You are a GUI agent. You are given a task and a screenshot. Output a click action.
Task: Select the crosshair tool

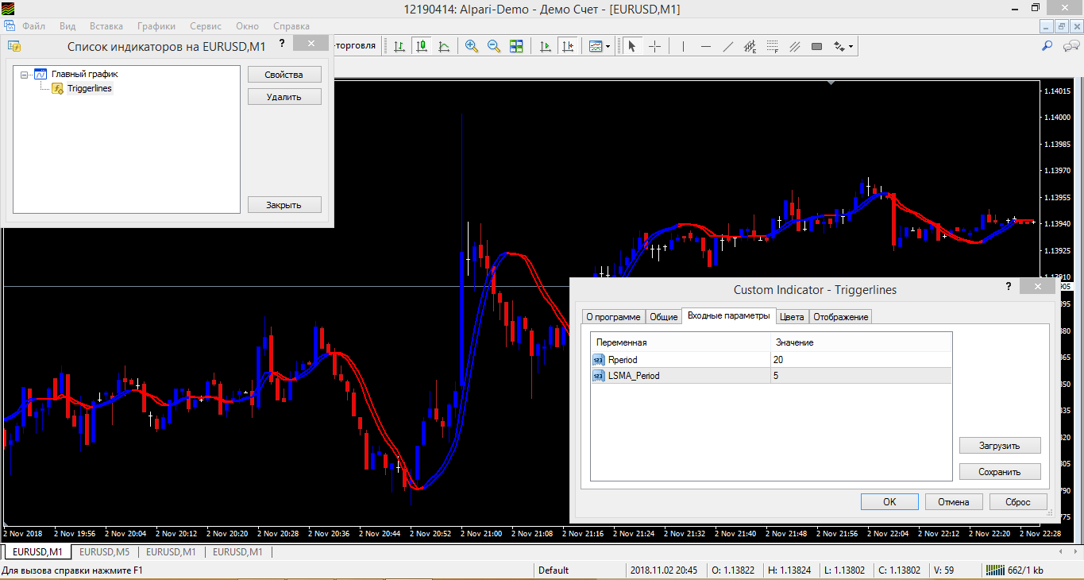coord(654,46)
